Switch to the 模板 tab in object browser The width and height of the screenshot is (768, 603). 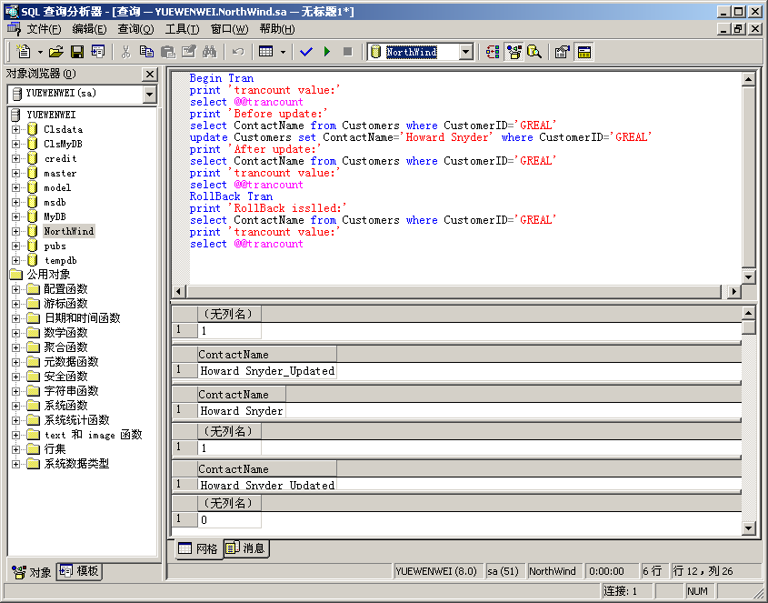tap(80, 571)
